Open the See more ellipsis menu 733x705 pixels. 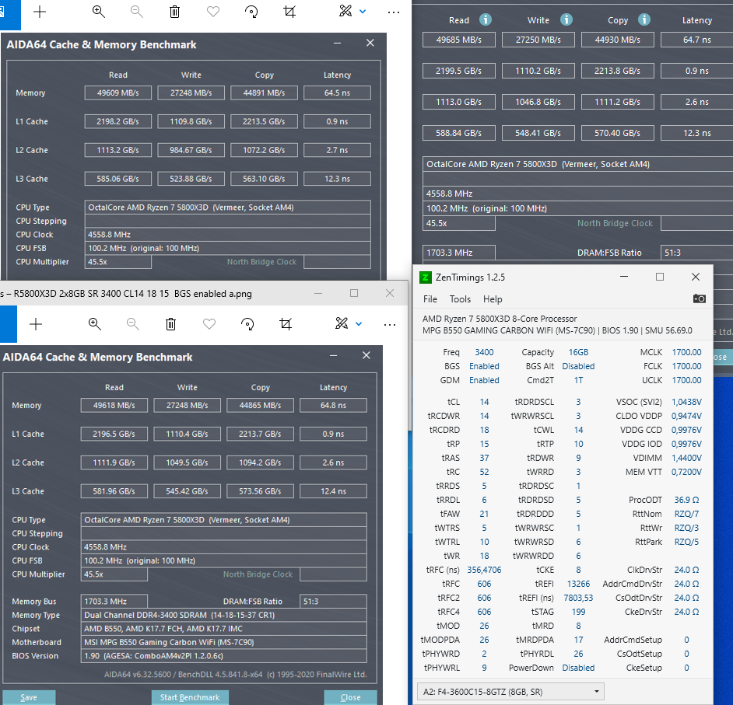point(394,12)
